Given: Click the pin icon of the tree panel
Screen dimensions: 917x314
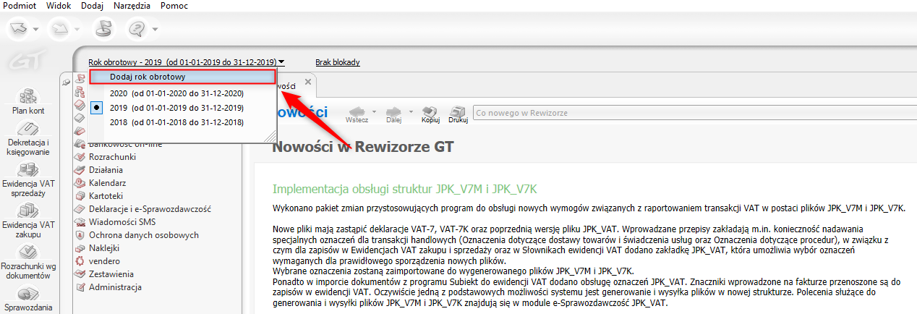Looking at the screenshot, I should point(67,83).
